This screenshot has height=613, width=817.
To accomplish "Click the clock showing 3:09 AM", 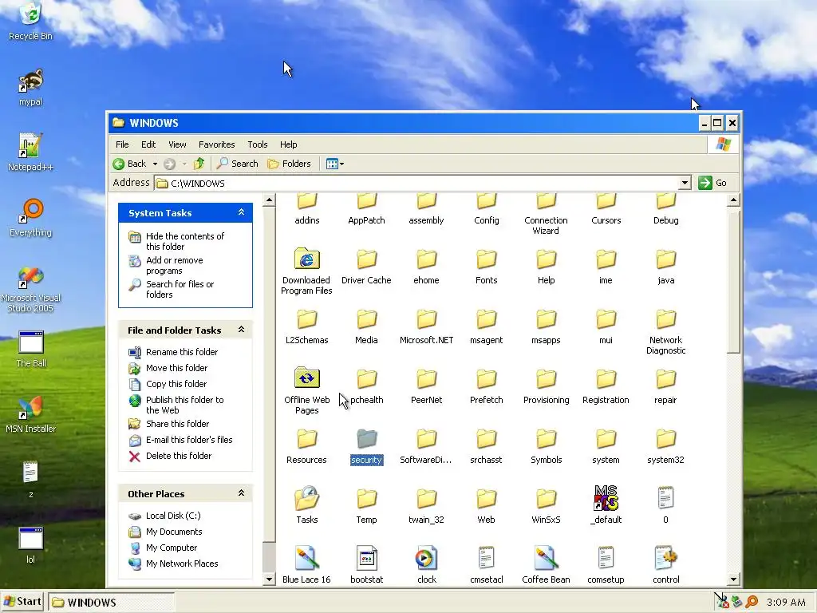I will [786, 602].
